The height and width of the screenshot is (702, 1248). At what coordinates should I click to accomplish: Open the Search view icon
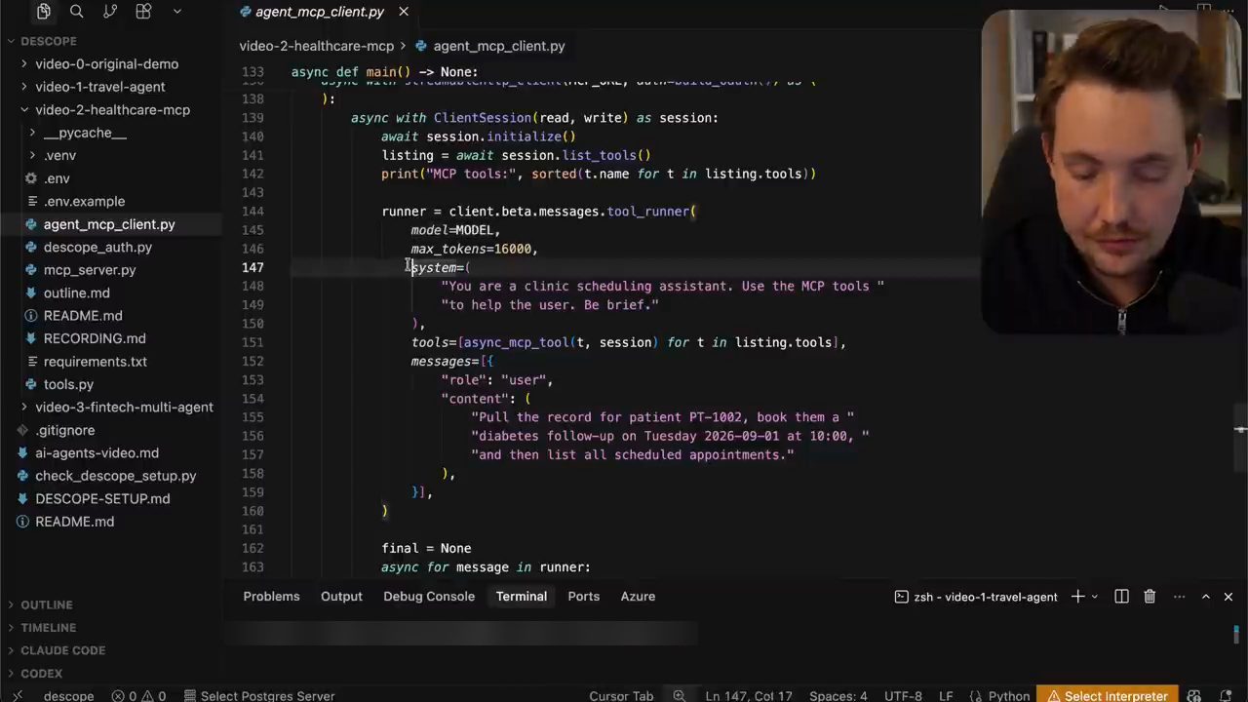pos(77,12)
